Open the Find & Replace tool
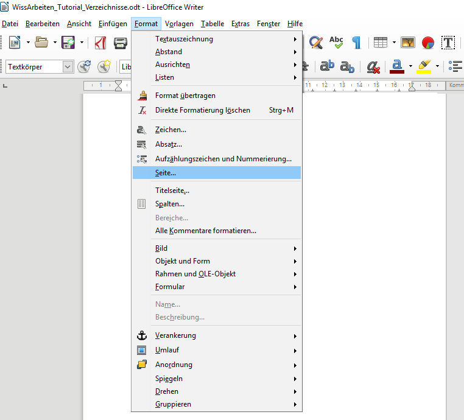Viewport: 464px width, 420px height. [315, 43]
